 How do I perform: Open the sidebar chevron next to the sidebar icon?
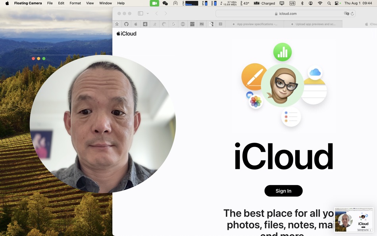pos(148,14)
